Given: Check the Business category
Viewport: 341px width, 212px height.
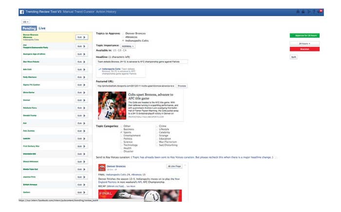Looking at the screenshot, I should pyautogui.click(x=121, y=129).
